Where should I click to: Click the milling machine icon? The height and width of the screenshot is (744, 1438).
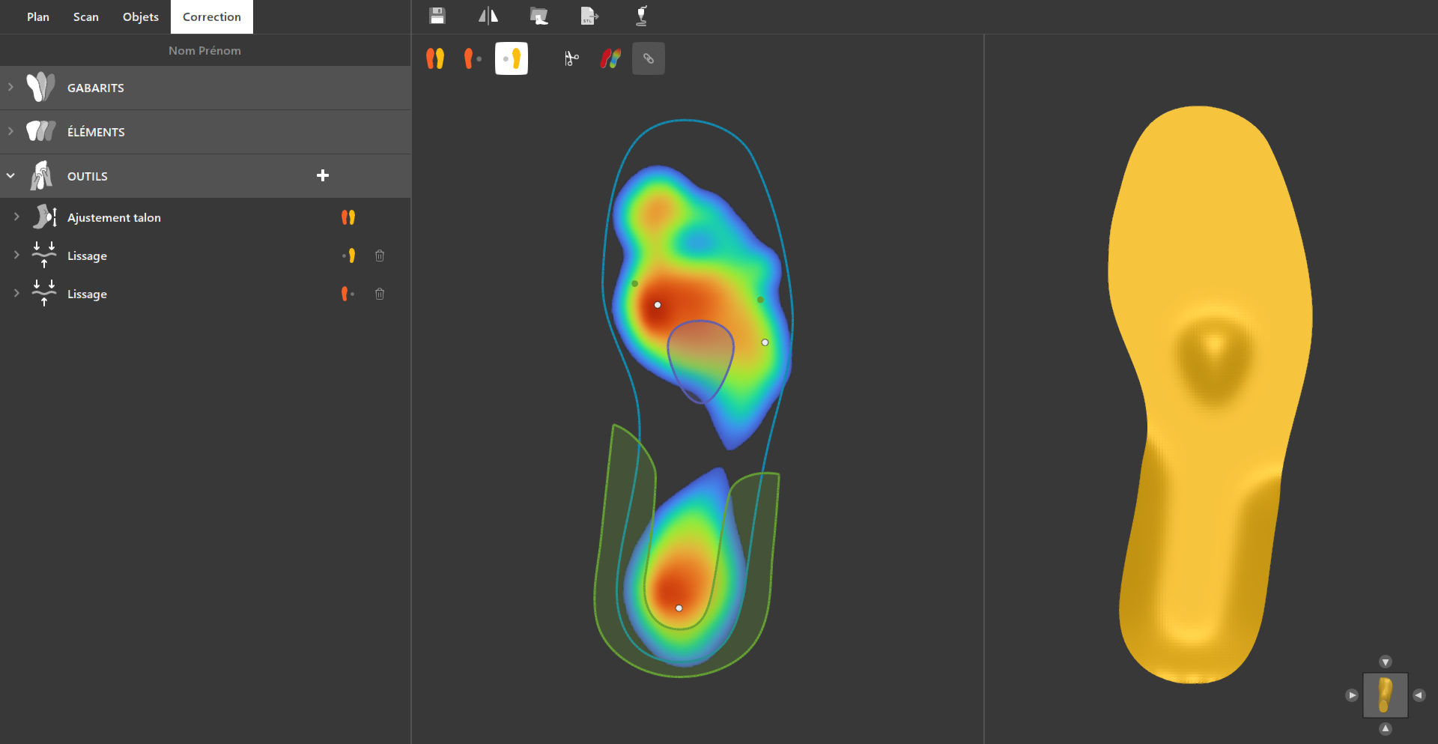[x=641, y=16]
